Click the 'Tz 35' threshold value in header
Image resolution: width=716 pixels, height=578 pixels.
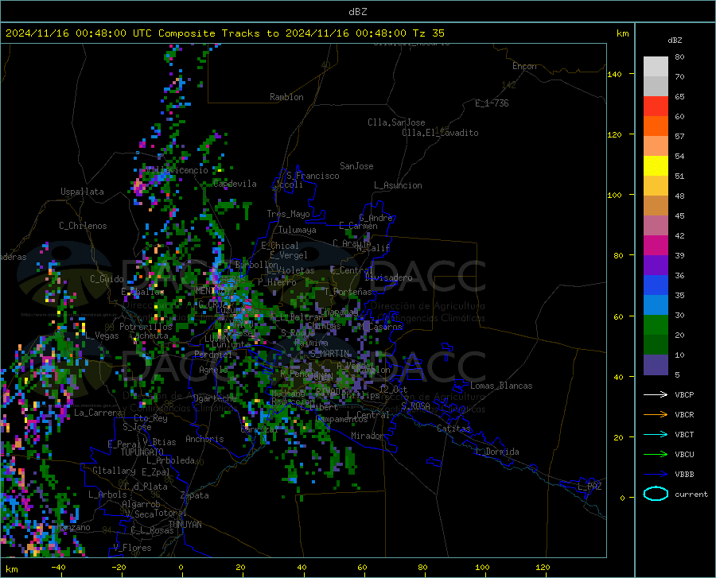pos(428,33)
